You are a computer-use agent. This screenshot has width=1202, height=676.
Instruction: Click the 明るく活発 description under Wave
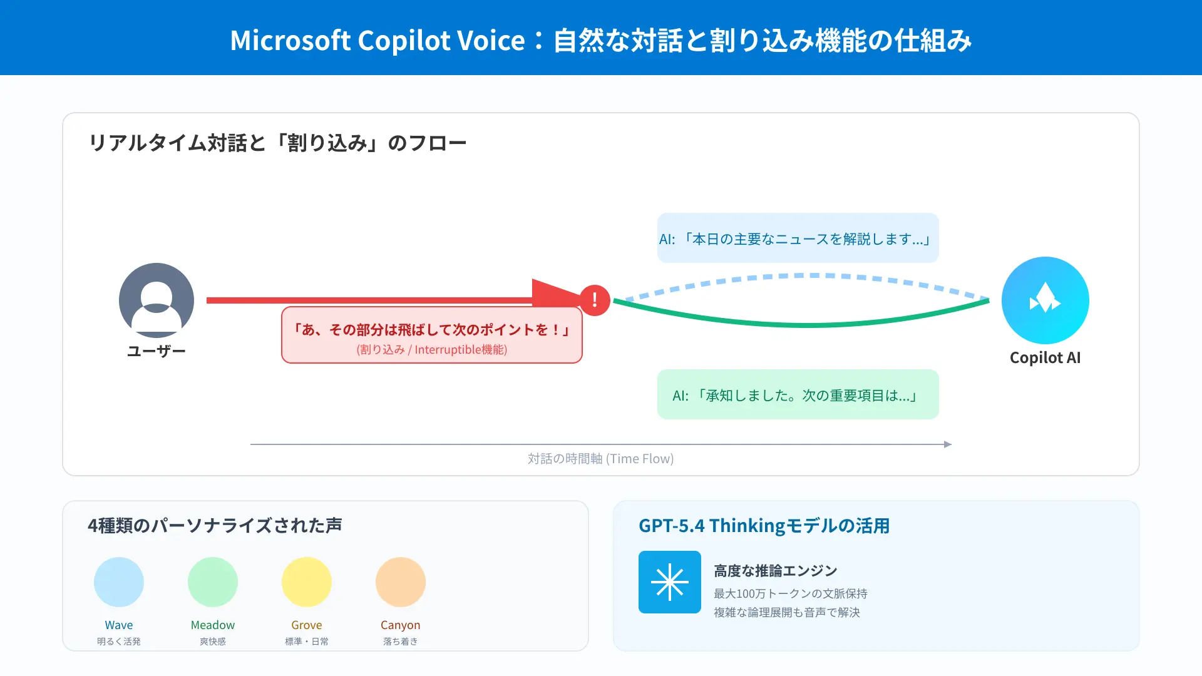(x=119, y=642)
